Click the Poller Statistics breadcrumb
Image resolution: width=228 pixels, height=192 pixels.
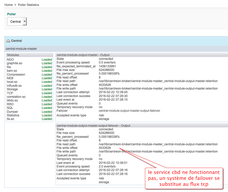coord(28,5)
